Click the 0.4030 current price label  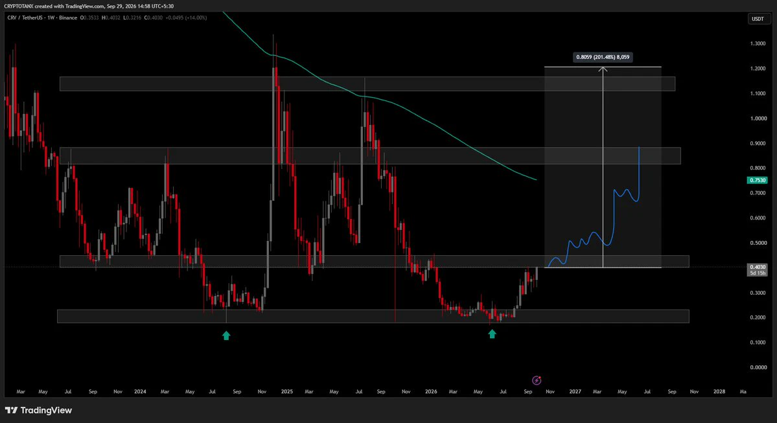pos(757,267)
